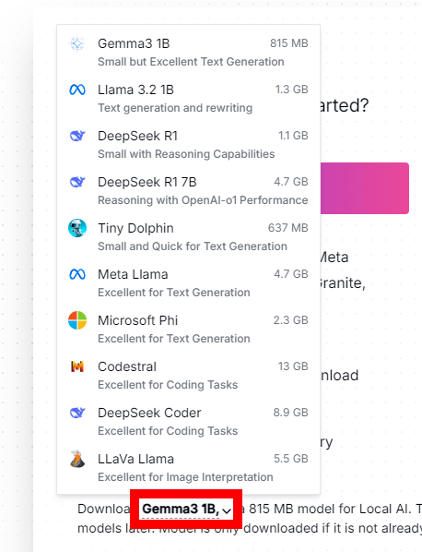Image resolution: width=422 pixels, height=552 pixels.
Task: Click the Meta logo beside Meta Llama
Action: pos(77,274)
